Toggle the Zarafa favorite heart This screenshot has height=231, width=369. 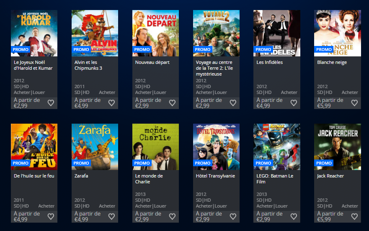coord(111,216)
